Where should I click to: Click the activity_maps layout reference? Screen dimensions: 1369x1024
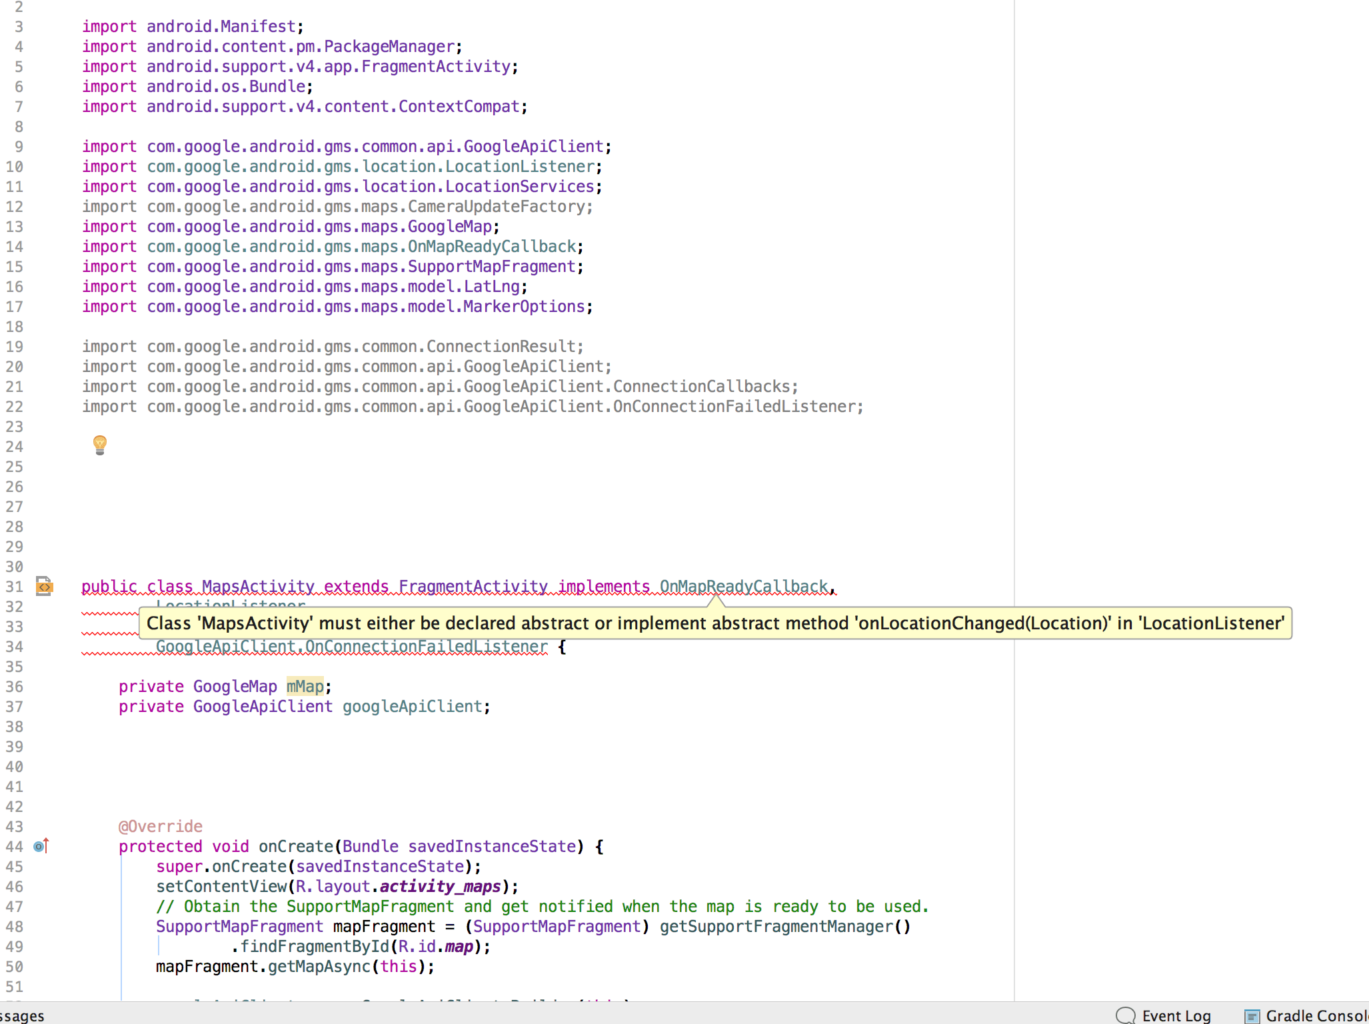point(440,886)
